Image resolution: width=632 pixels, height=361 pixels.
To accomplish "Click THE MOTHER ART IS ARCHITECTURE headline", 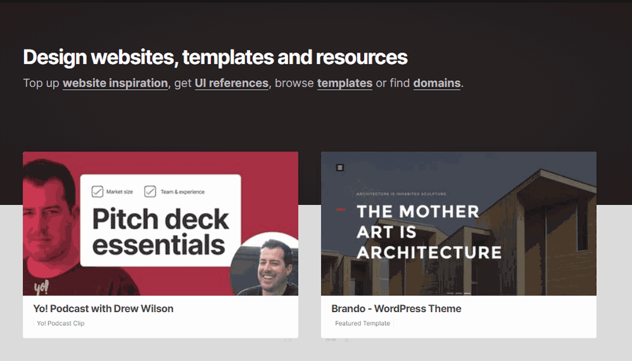I will pos(429,232).
